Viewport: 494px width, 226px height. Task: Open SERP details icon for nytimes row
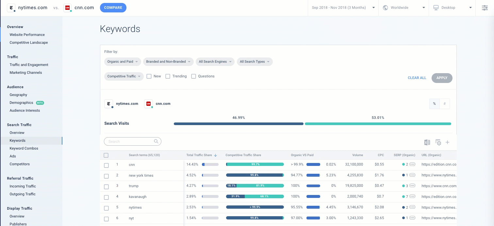click(x=412, y=207)
